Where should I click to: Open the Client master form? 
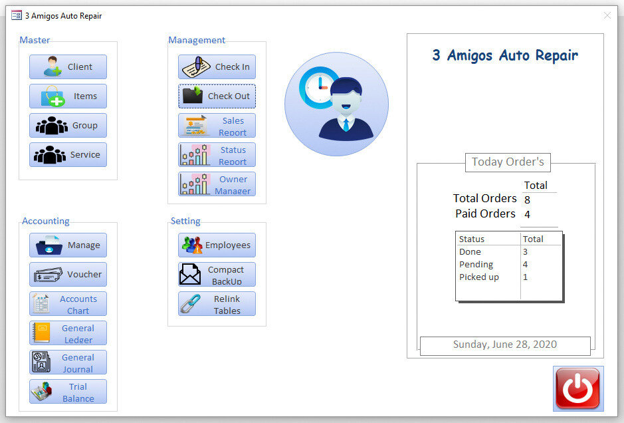click(x=67, y=67)
